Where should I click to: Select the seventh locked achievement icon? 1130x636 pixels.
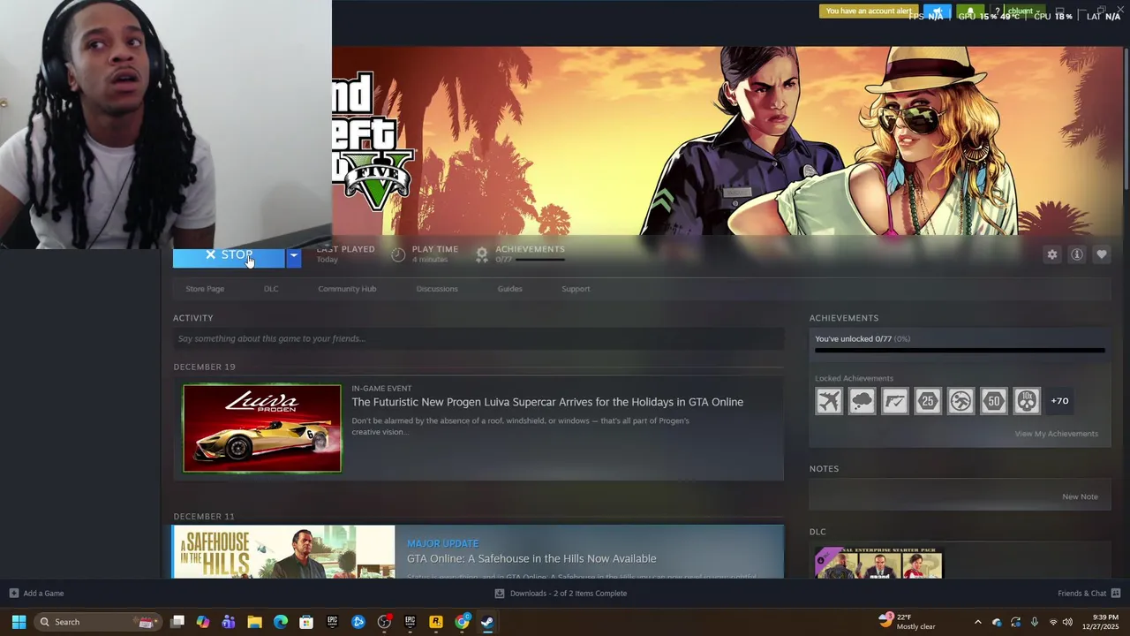pos(1027,401)
